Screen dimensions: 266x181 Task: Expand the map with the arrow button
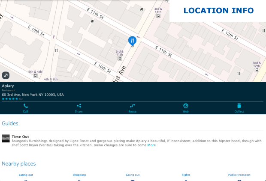6,75
